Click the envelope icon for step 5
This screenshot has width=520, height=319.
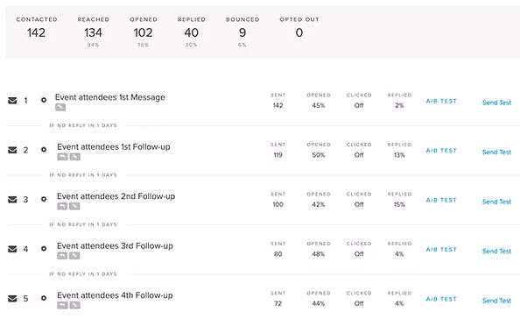[12, 299]
